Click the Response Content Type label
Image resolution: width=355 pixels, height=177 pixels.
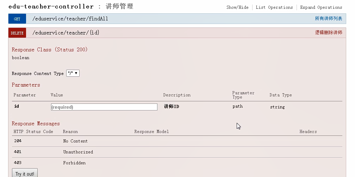[38, 74]
